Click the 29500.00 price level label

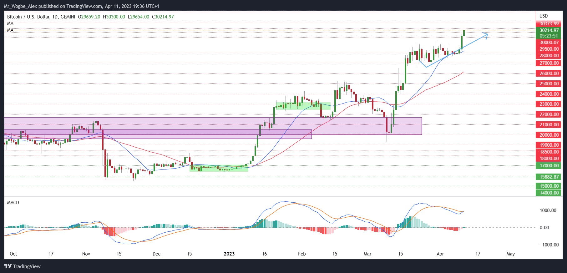click(549, 49)
